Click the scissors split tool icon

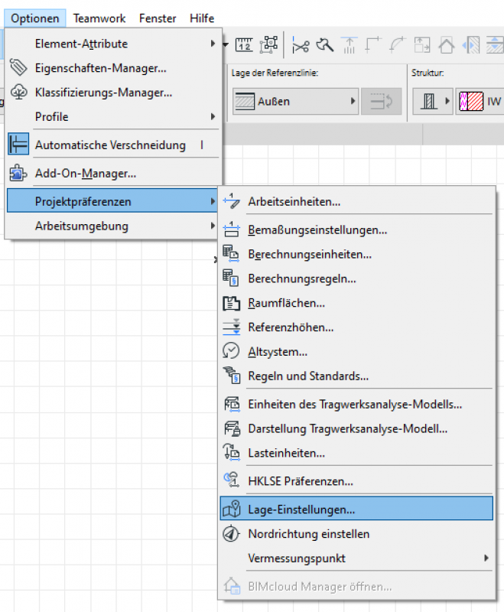[x=301, y=45]
